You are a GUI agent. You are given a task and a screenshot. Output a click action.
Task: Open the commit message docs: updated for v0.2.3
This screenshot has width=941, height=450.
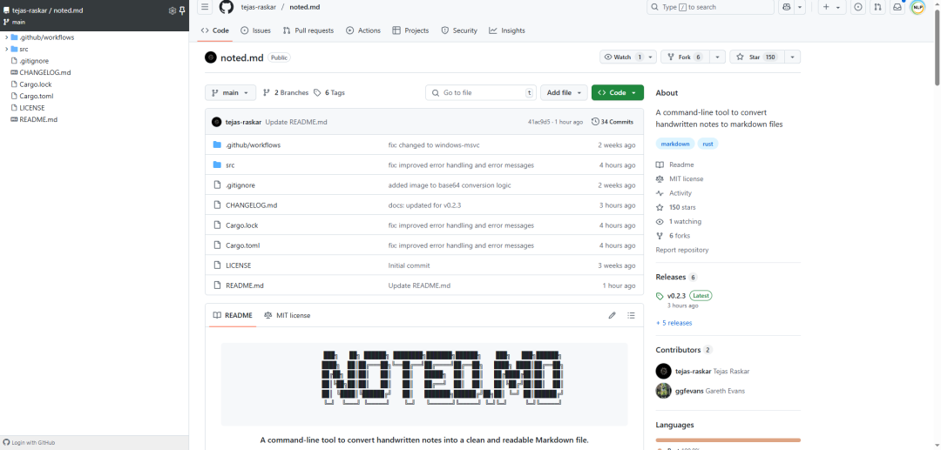click(x=424, y=205)
